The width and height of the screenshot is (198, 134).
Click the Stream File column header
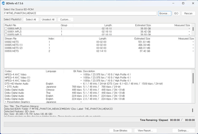11,39
